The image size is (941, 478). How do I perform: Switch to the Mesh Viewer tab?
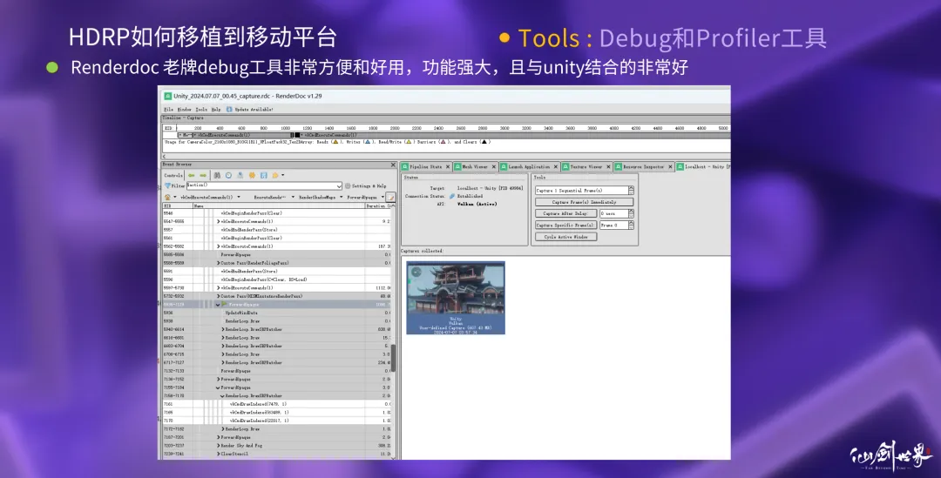475,166
